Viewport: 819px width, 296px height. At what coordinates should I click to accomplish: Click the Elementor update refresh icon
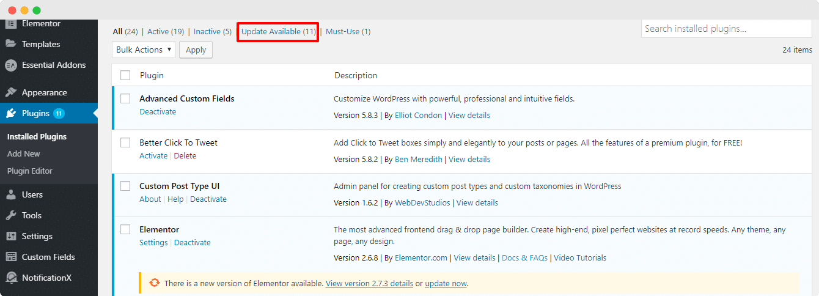click(155, 283)
